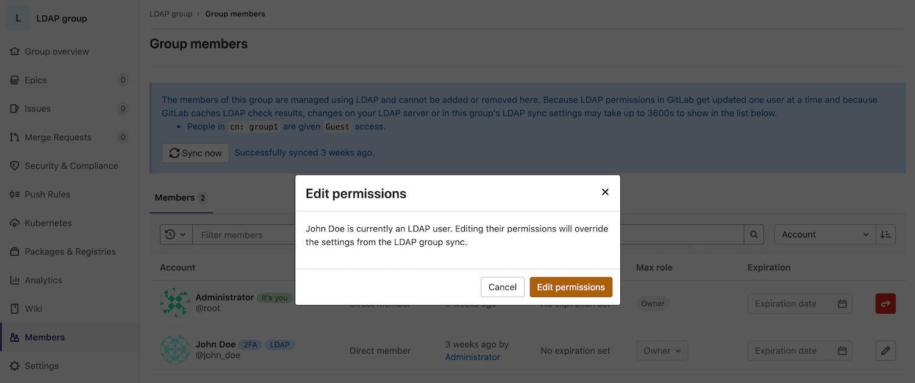Click John Doe's pencil edit icon

pos(886,351)
